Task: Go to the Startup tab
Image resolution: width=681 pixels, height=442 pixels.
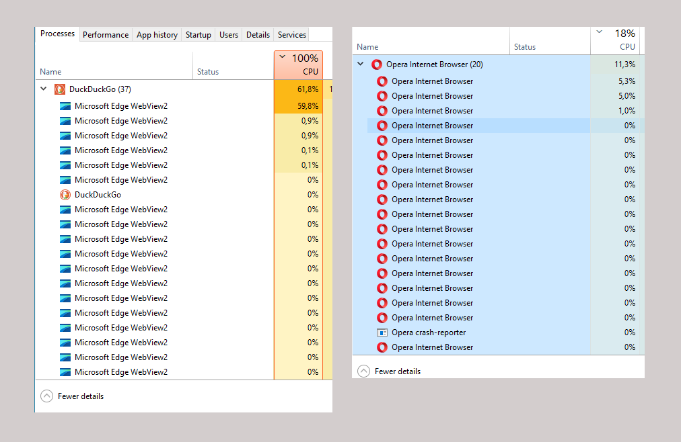Action: tap(198, 35)
